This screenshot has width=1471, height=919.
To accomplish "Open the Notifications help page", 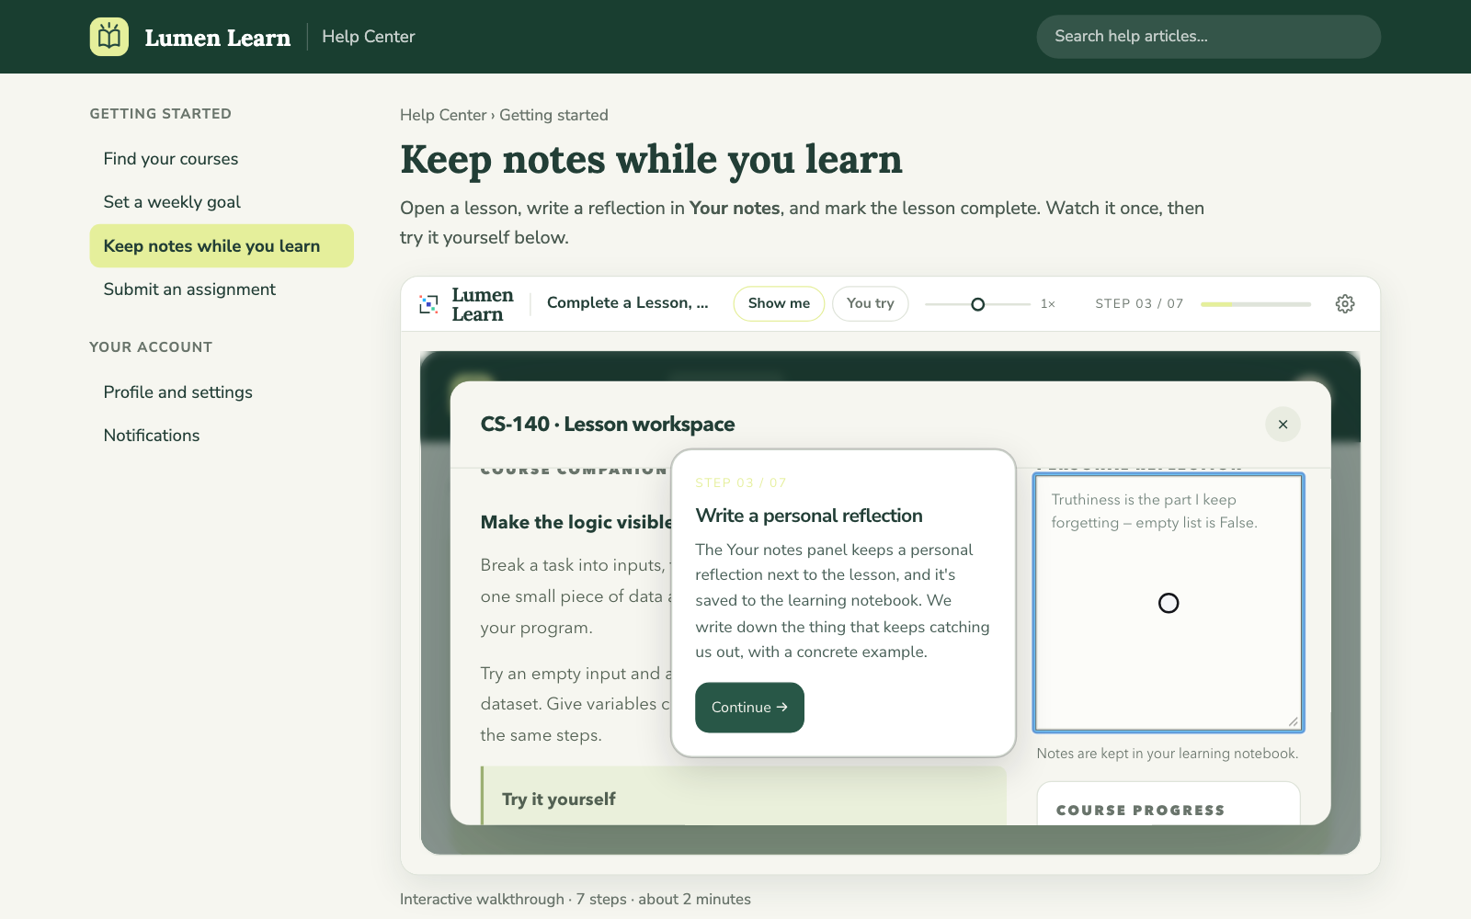I will pyautogui.click(x=152, y=436).
